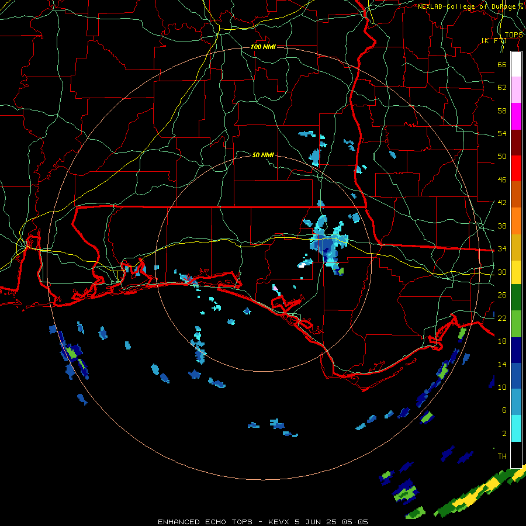526x526 pixels.
Task: Click the 6 legend value
Action: click(504, 410)
